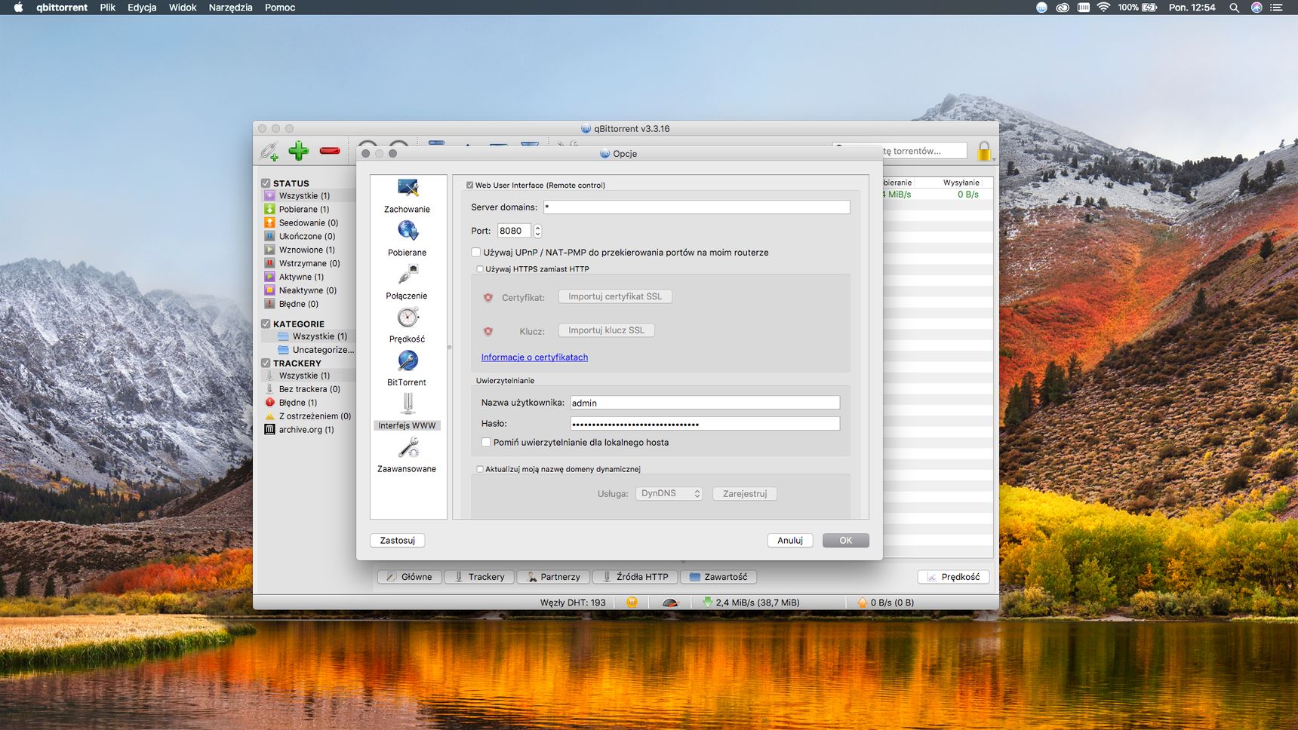Click the Server domains input field
The height and width of the screenshot is (730, 1298).
pos(697,207)
